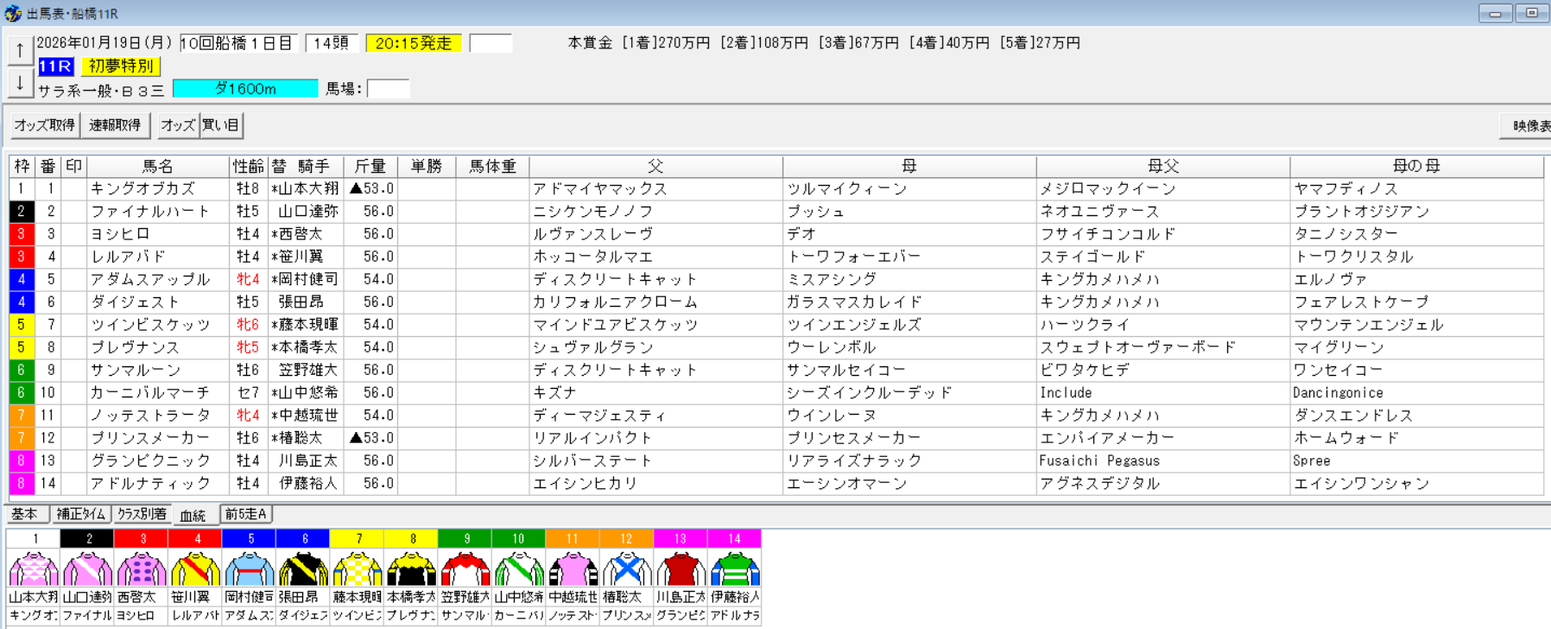Click checkered yellow silk of horse 7

[358, 570]
